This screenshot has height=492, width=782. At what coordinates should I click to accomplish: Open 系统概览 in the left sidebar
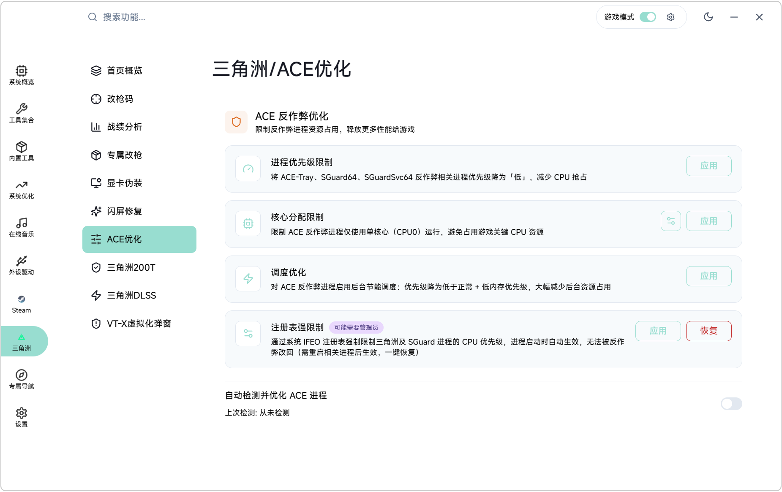[x=22, y=75]
